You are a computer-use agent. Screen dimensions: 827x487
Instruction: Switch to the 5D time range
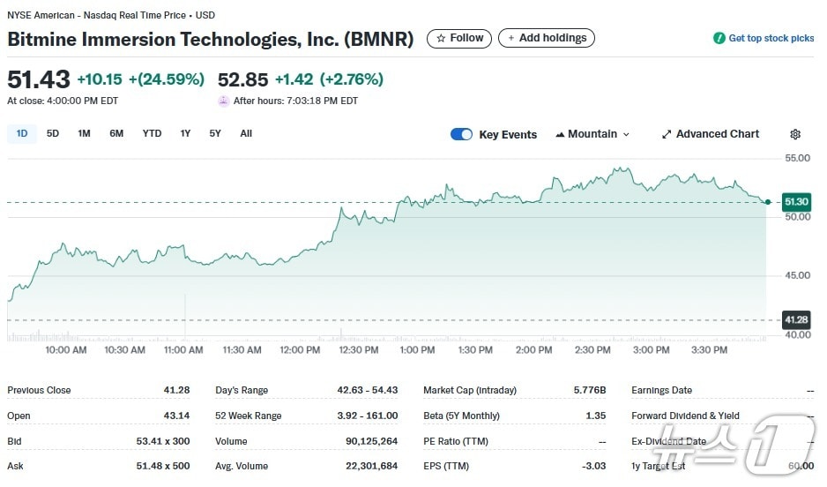click(x=53, y=133)
